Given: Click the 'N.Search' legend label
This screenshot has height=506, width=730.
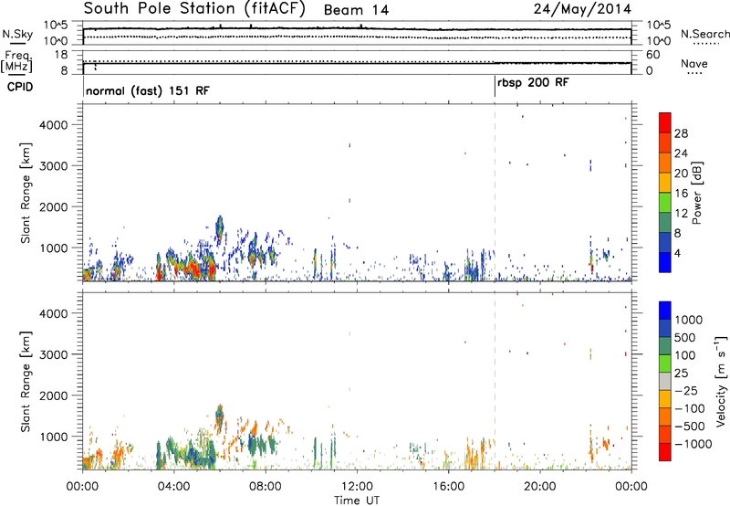Looking at the screenshot, I should pyautogui.click(x=704, y=34).
